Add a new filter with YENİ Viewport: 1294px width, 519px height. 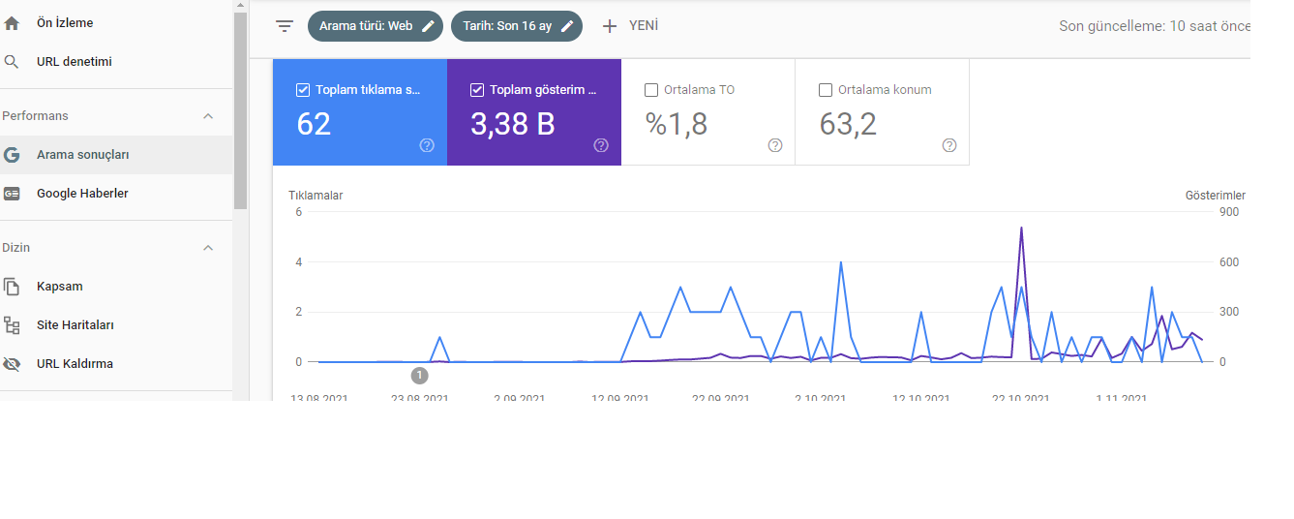tap(630, 26)
